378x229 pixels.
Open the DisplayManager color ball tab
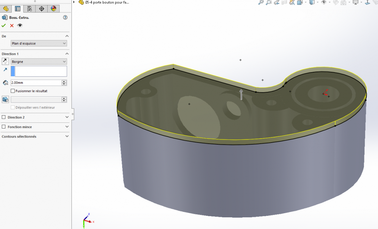[x=54, y=9]
